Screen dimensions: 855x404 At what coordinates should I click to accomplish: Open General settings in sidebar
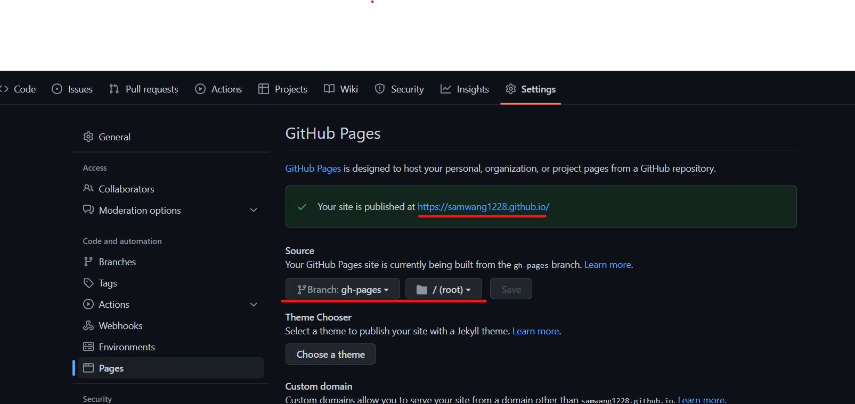(114, 137)
